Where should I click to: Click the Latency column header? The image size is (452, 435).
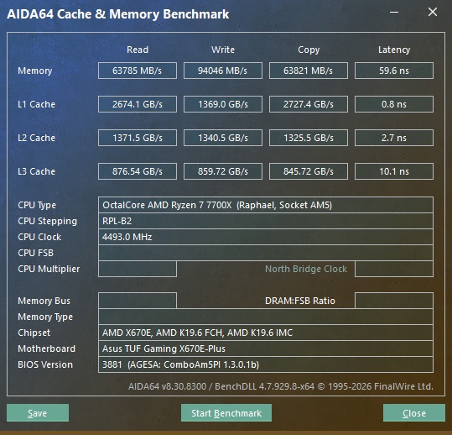[x=394, y=50]
